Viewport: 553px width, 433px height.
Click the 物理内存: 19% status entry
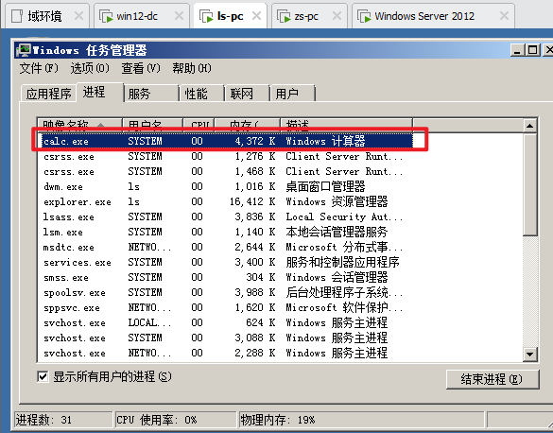[362, 420]
